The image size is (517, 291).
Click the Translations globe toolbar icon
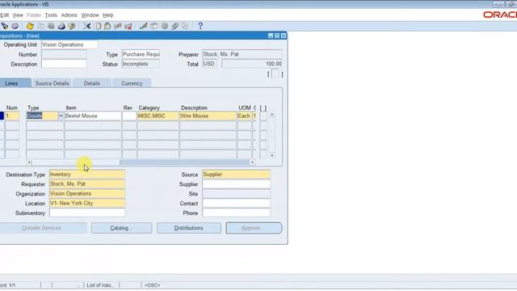[165, 26]
